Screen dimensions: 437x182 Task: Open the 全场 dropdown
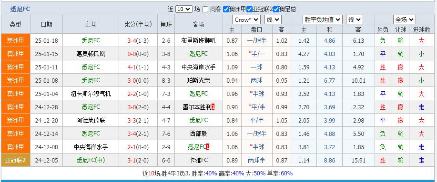pos(405,20)
